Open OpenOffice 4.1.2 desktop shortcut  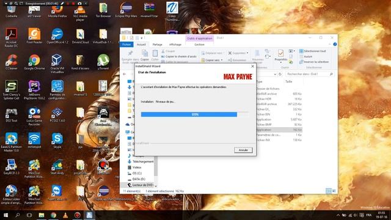57,36
